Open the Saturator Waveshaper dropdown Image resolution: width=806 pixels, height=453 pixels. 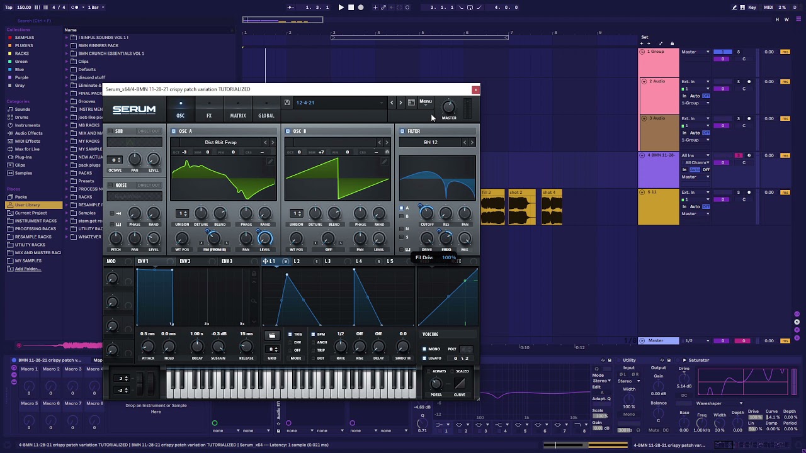click(x=719, y=403)
